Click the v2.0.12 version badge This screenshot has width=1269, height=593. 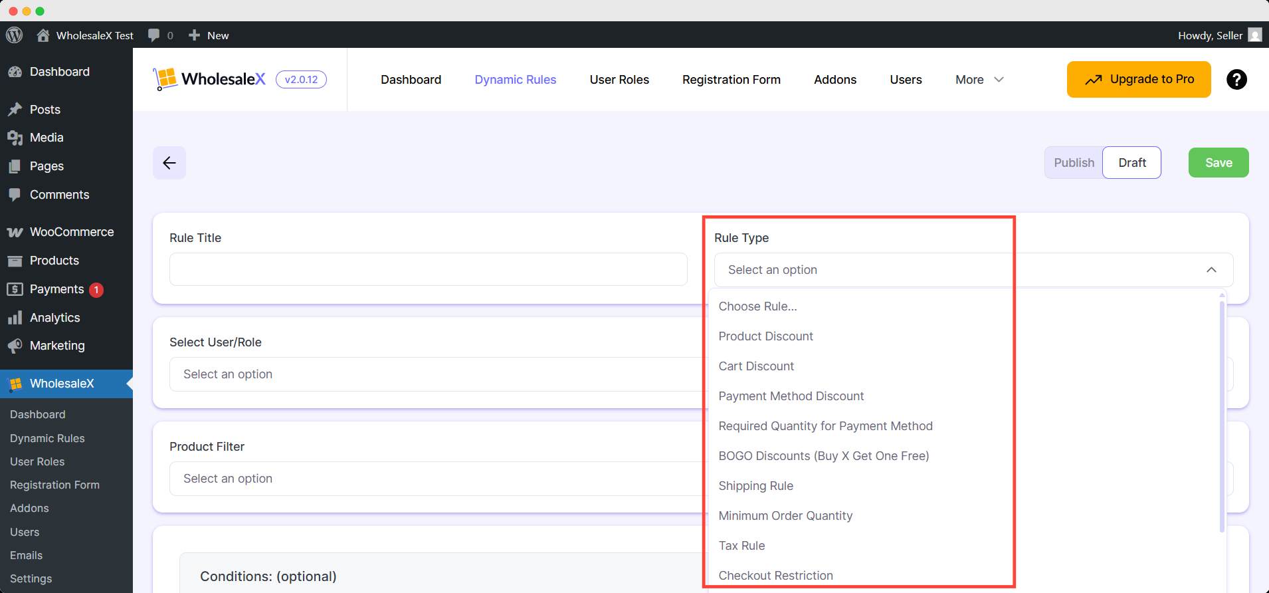[x=301, y=79]
